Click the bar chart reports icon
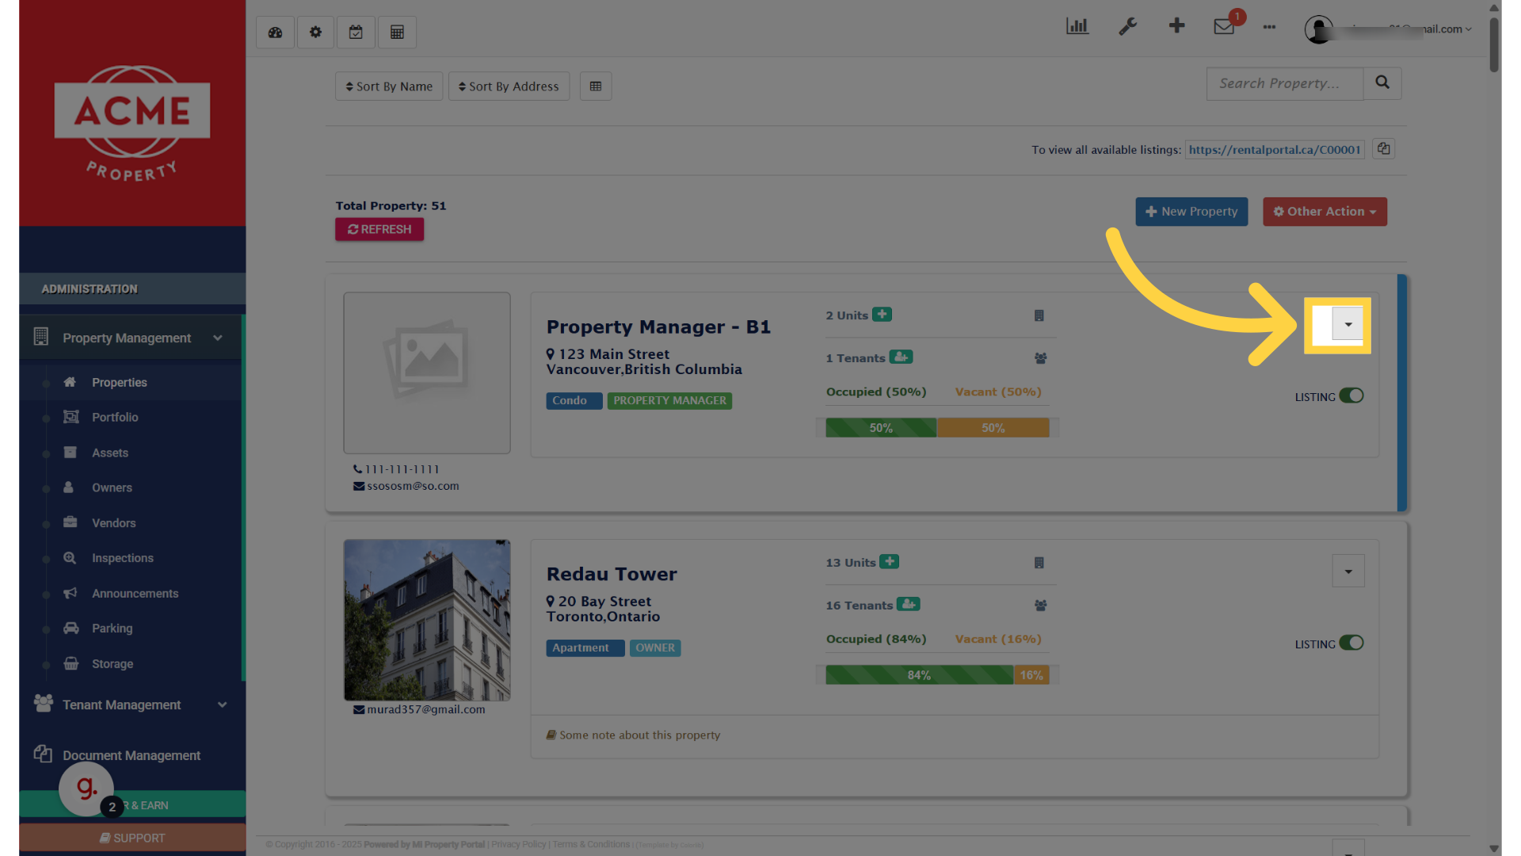Image resolution: width=1521 pixels, height=856 pixels. (x=1077, y=27)
